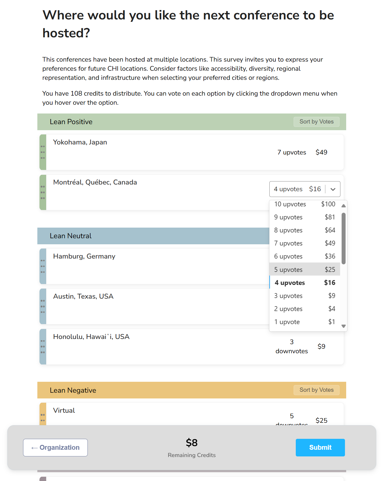Click dropdown list scroll-up arrow

click(x=343, y=206)
